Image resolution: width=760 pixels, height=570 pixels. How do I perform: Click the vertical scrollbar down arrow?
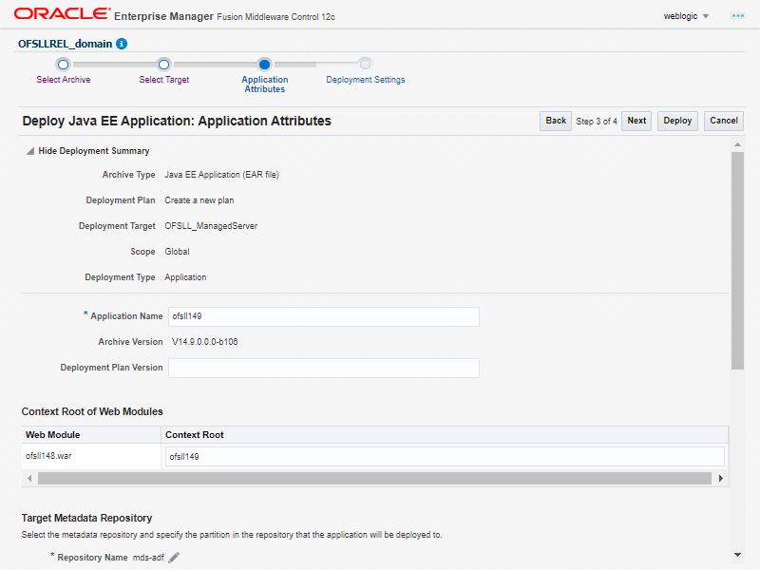point(737,555)
